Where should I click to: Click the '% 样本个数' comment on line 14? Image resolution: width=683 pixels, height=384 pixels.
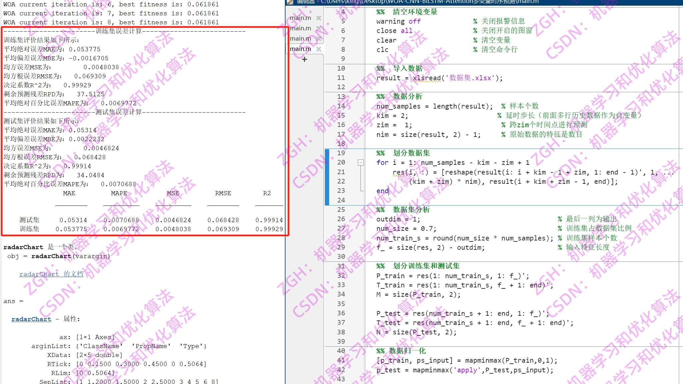tap(520, 106)
